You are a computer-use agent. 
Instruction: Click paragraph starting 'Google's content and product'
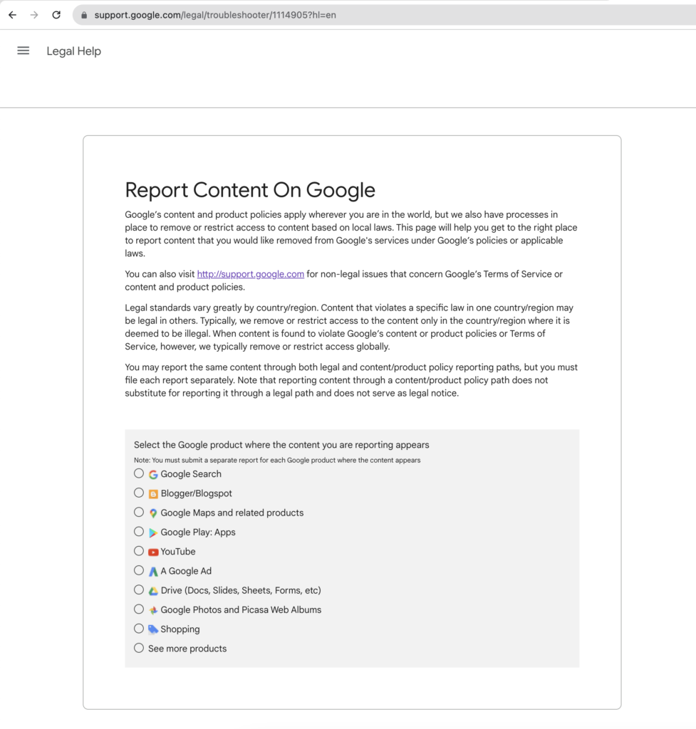351,234
